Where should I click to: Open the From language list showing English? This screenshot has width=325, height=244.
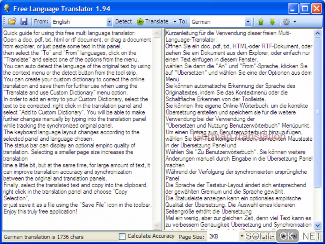pos(82,22)
